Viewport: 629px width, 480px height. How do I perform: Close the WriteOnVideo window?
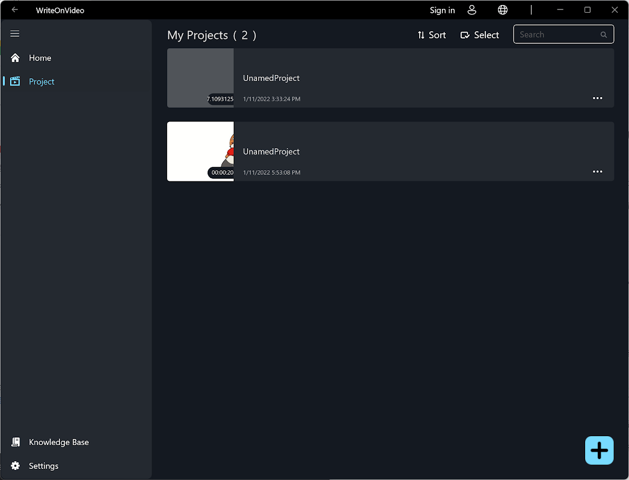coord(615,9)
